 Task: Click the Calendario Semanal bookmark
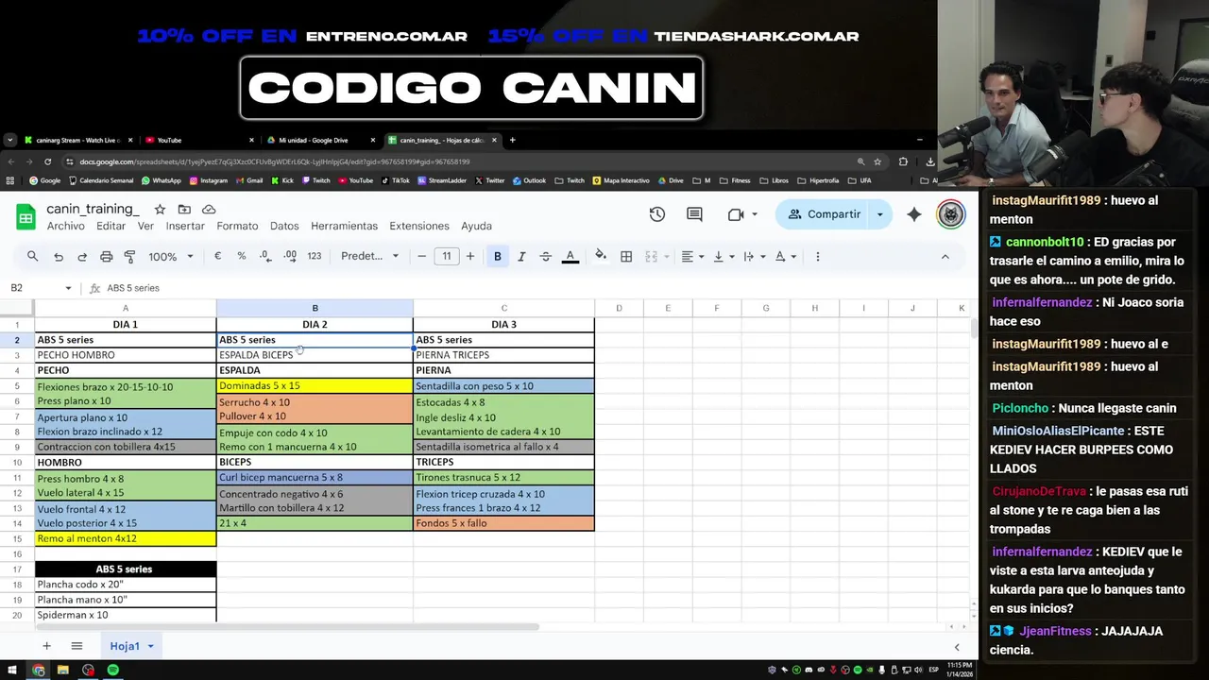pyautogui.click(x=101, y=180)
